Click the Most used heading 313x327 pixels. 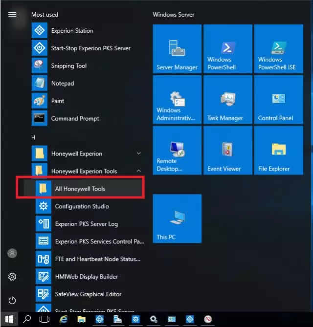[x=45, y=15]
